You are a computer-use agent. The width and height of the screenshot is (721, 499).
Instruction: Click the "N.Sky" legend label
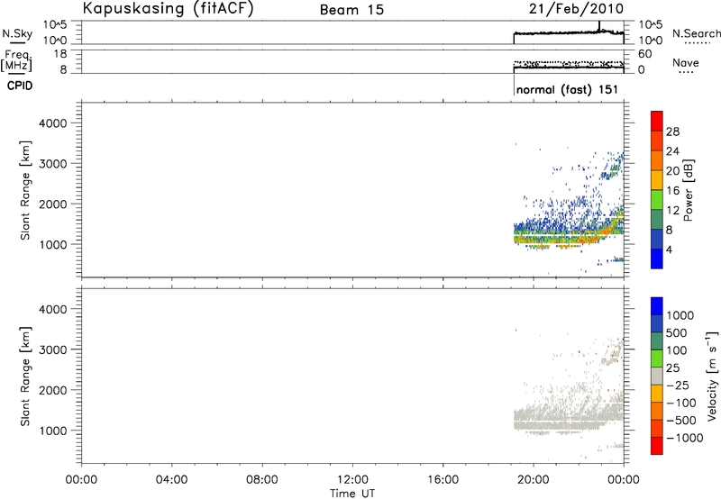tap(17, 33)
